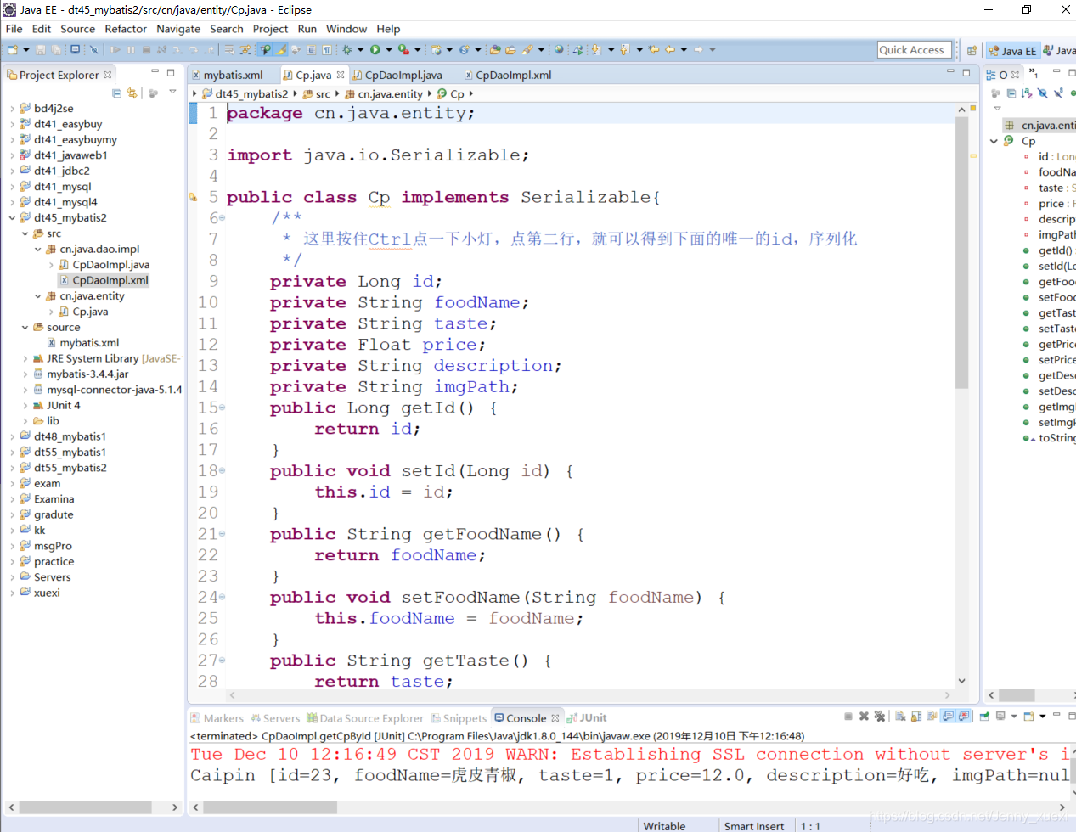
Task: Open the Markers view tab
Action: (x=217, y=718)
